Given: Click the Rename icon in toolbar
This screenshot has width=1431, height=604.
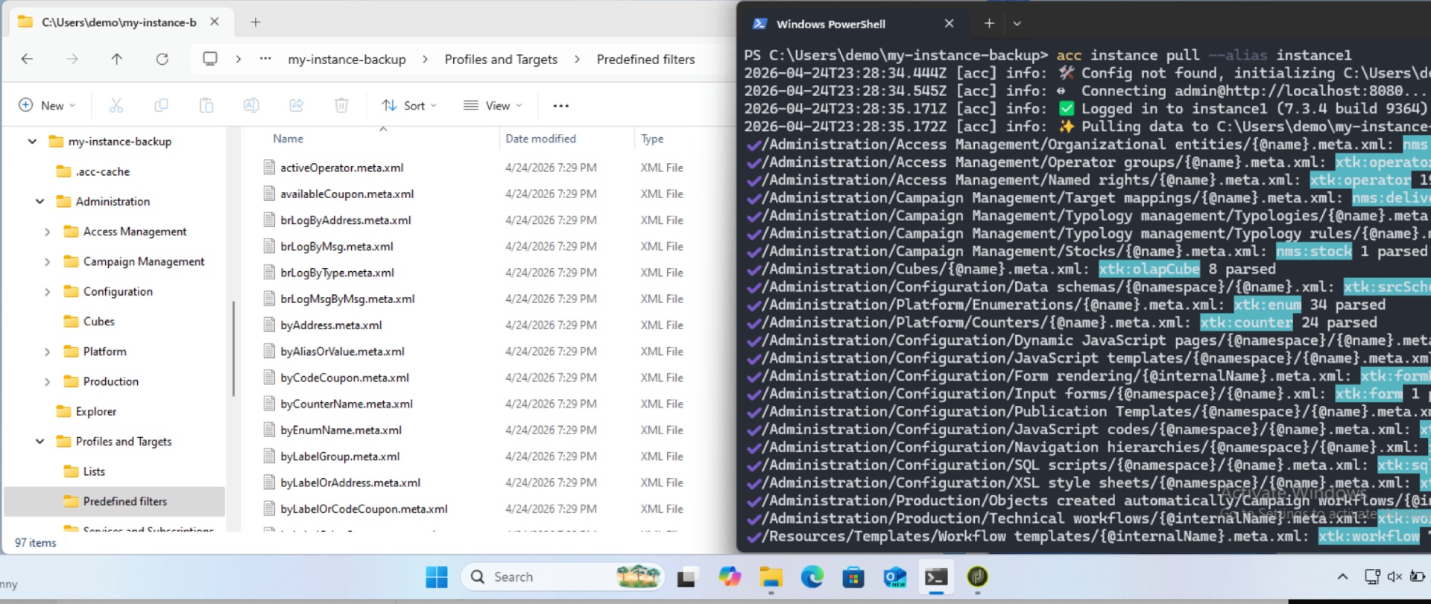Looking at the screenshot, I should [251, 106].
